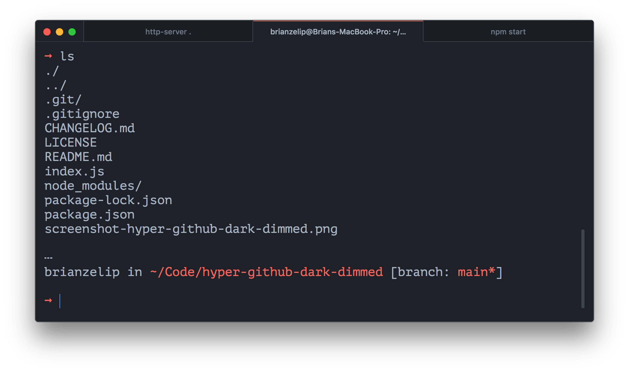Click the '~/Code/hyper-github-dark-dimmed' path
Viewport: 629px width, 372px height.
click(x=267, y=272)
